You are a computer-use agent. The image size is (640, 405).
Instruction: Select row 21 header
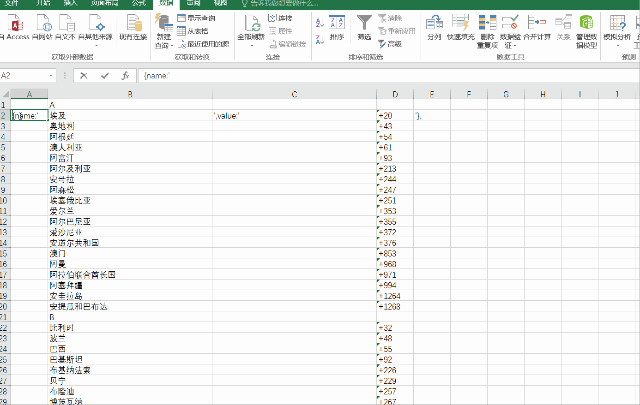[5, 317]
